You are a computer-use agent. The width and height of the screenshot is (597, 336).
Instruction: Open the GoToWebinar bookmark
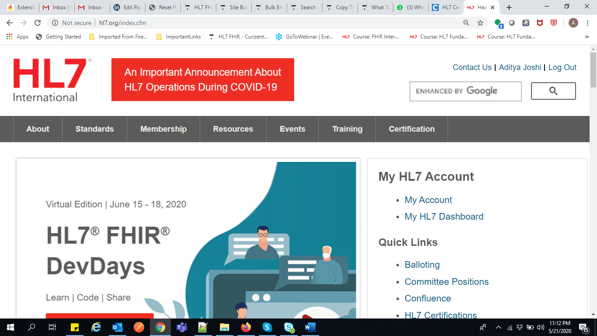(305, 37)
